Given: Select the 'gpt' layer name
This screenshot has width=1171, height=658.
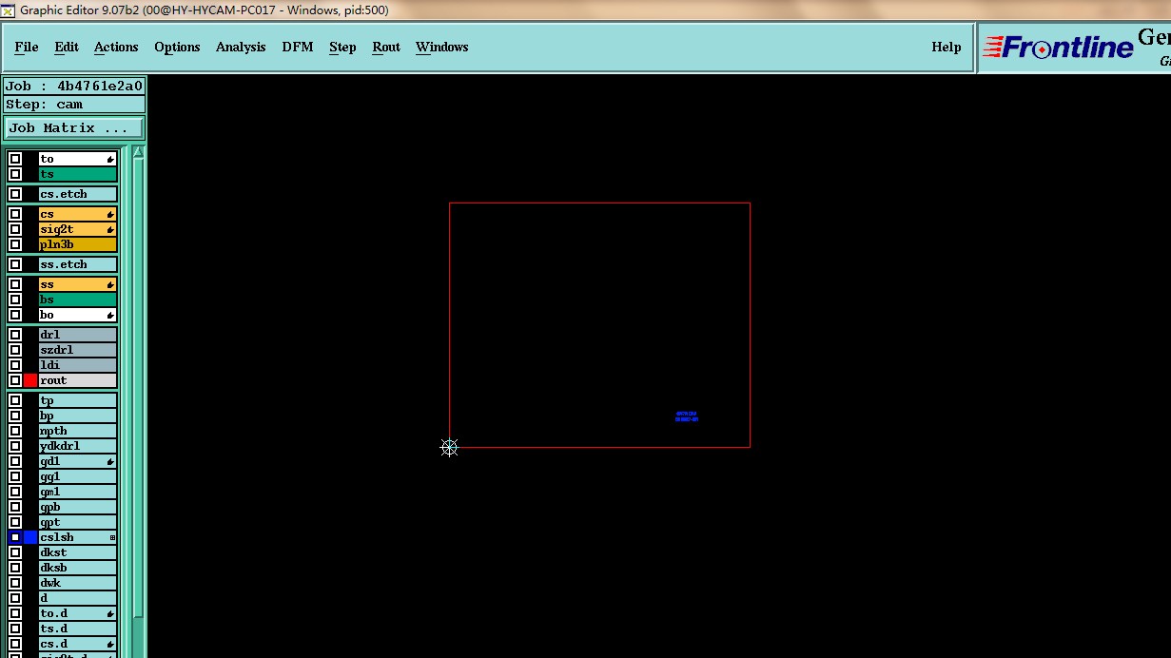Looking at the screenshot, I should click(78, 522).
